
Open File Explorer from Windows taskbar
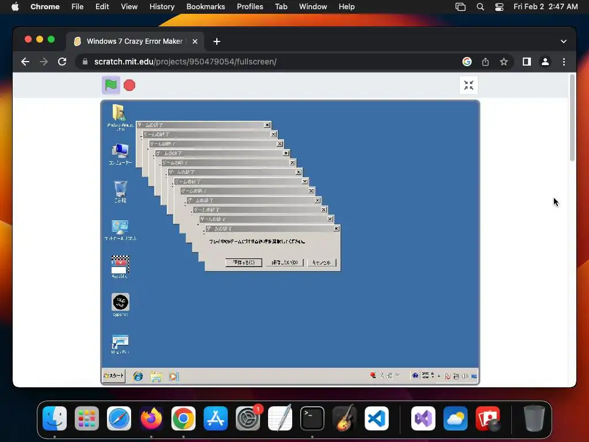point(156,376)
